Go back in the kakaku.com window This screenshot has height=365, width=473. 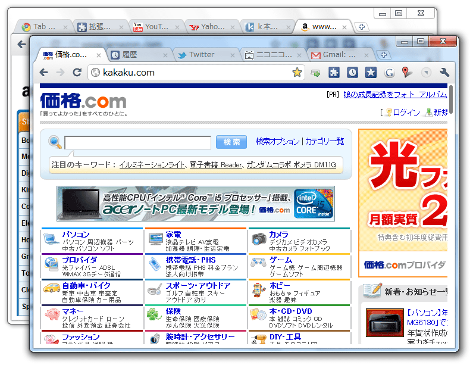tap(44, 72)
